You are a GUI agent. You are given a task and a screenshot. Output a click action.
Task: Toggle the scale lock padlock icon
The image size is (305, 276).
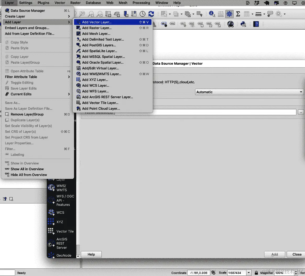[x=256, y=273]
